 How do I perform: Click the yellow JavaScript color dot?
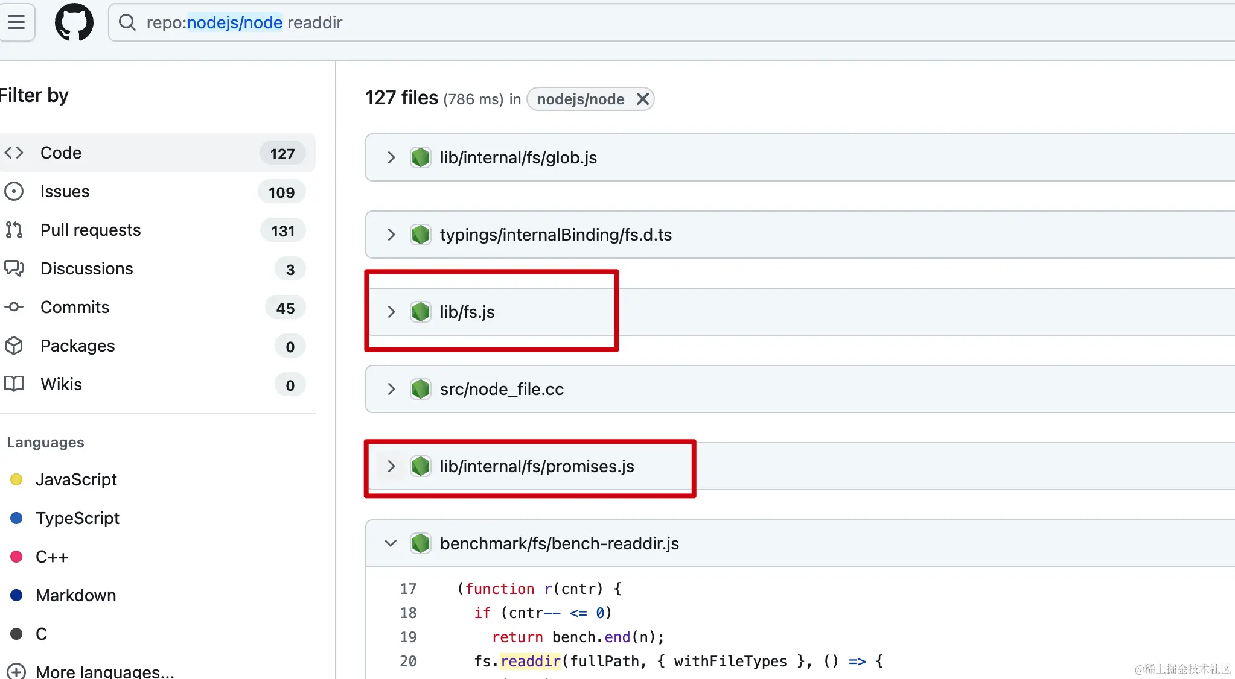[x=16, y=479]
